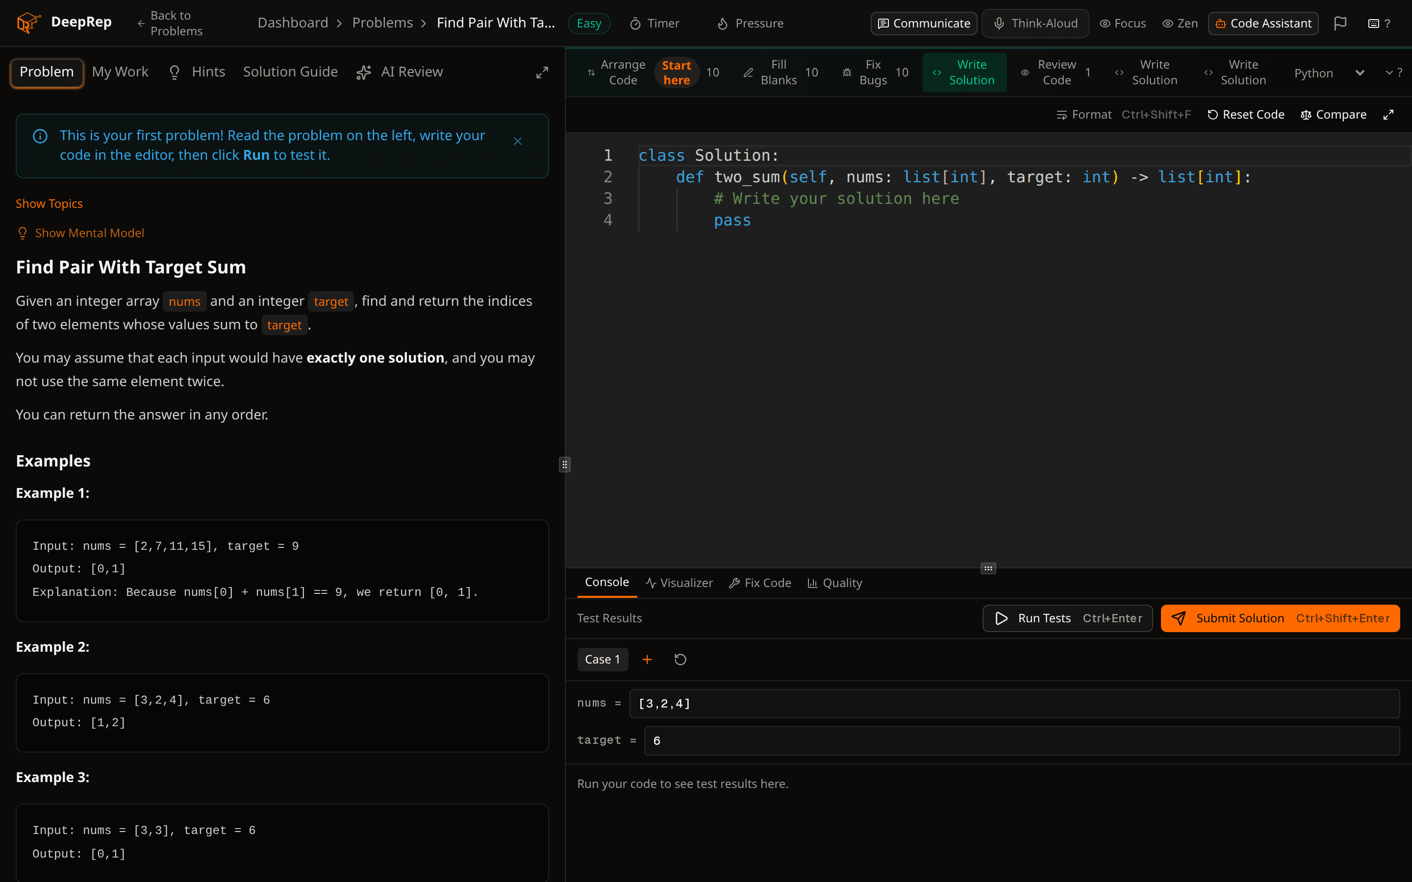The height and width of the screenshot is (882, 1412).
Task: Open the Quality tab
Action: [834, 583]
